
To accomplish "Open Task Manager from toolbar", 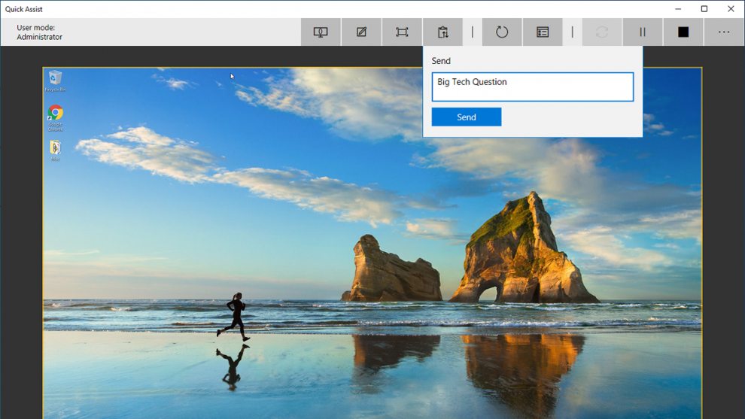I will click(543, 32).
